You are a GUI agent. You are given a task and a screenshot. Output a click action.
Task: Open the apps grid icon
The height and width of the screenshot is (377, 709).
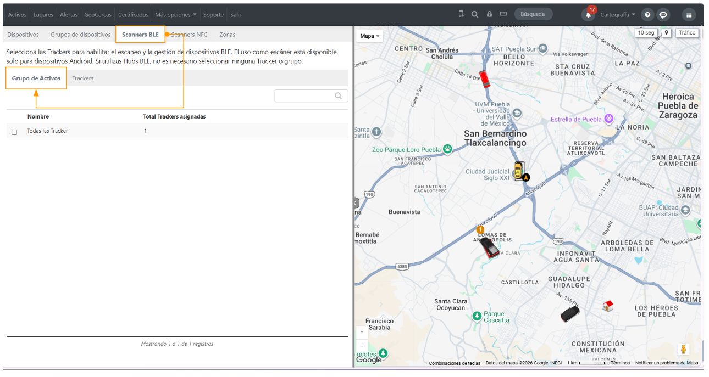click(x=689, y=15)
